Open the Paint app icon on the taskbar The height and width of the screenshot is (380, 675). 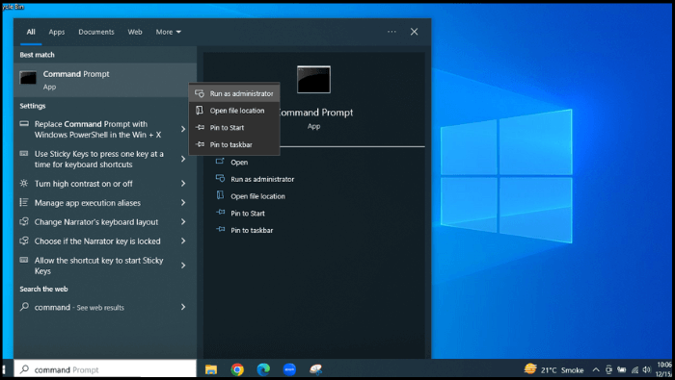coord(316,369)
